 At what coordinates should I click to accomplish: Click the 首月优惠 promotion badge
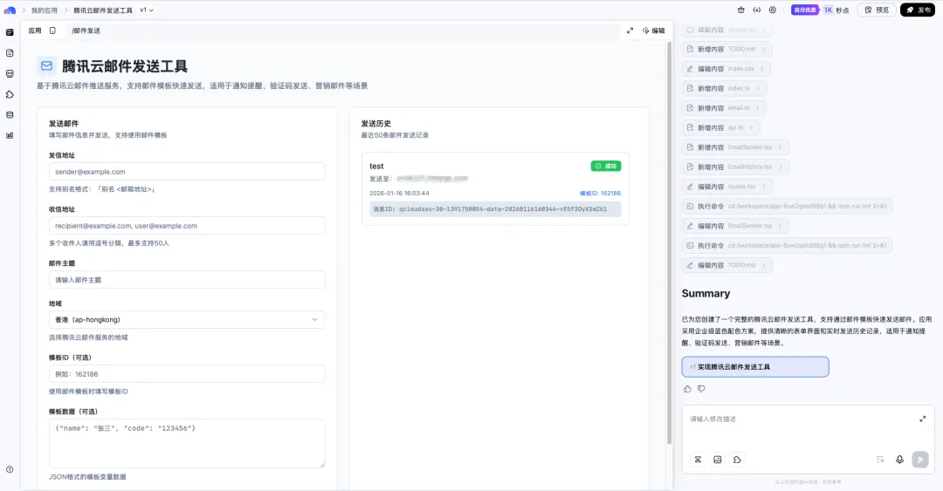805,10
